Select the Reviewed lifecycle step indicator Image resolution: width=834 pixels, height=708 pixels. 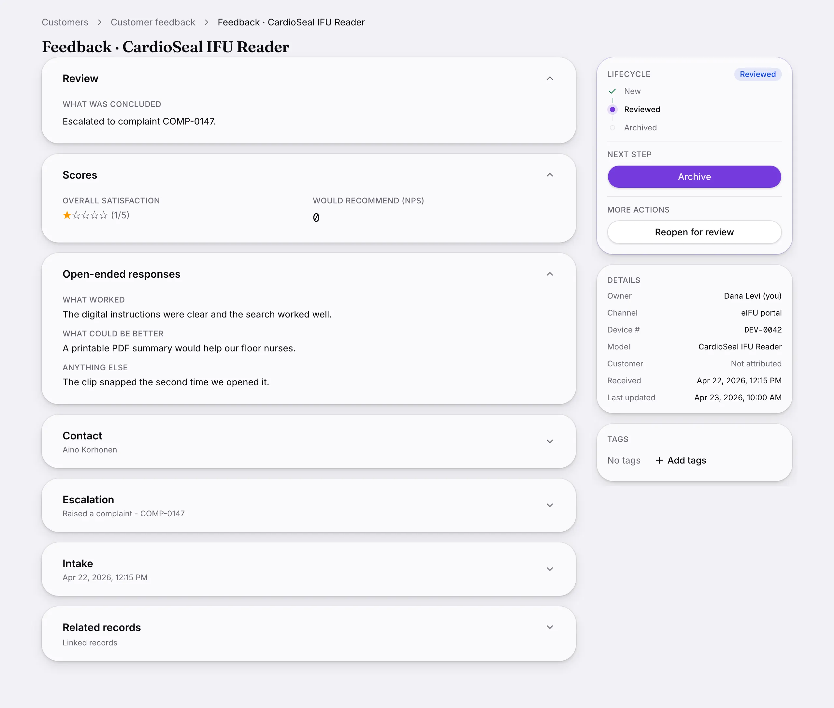coord(612,110)
